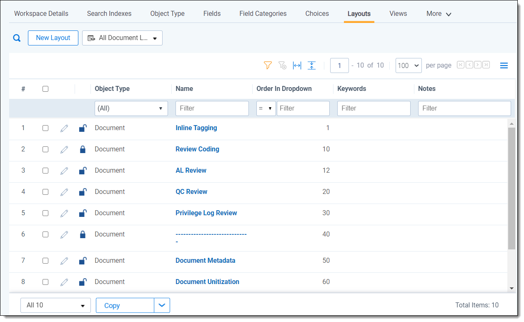Image resolution: width=524 pixels, height=322 pixels.
Task: Click the unlocked icon for QC Review
Action: click(83, 192)
